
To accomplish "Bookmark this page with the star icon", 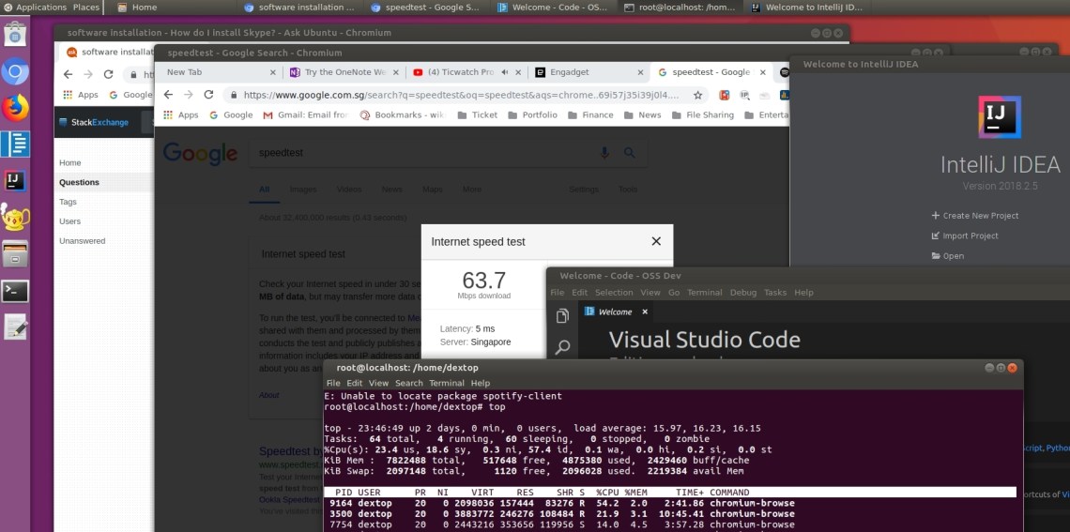I will [x=698, y=96].
